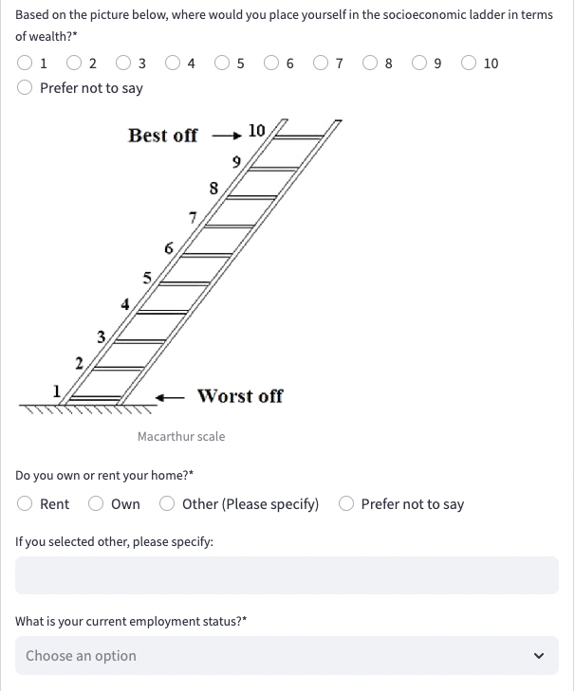Select the Own home option
Screen dimensions: 575x691
coord(97,504)
